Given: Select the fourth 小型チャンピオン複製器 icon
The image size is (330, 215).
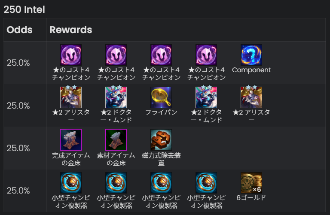Looking at the screenshot, I should tap(206, 183).
